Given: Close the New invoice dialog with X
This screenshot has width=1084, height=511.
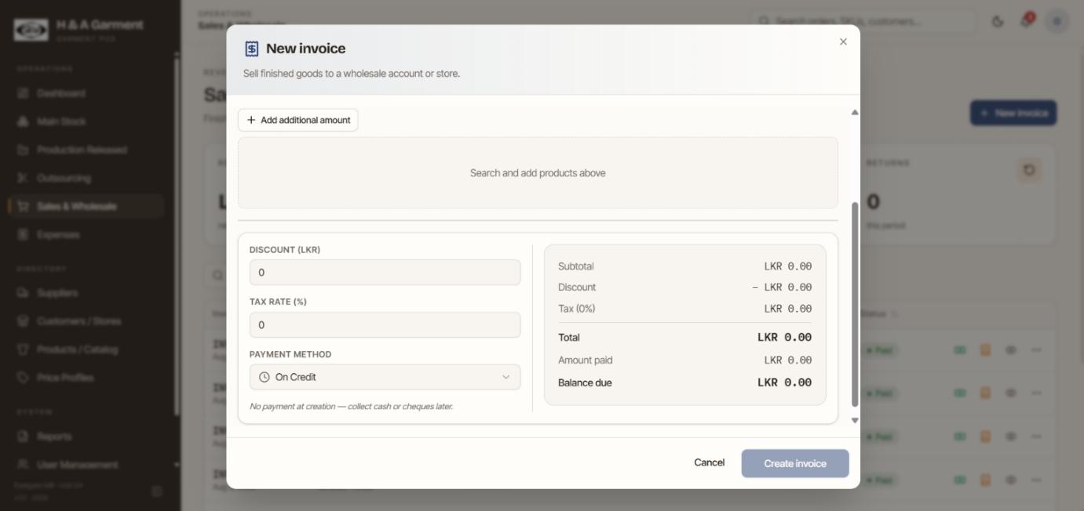Looking at the screenshot, I should 843,42.
